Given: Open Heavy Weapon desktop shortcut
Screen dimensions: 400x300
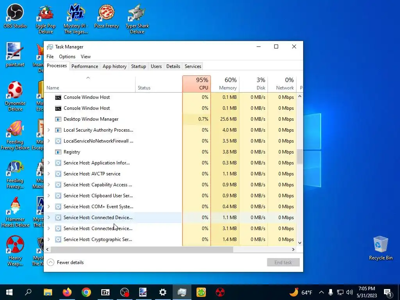Looking at the screenshot, I should [15, 251].
